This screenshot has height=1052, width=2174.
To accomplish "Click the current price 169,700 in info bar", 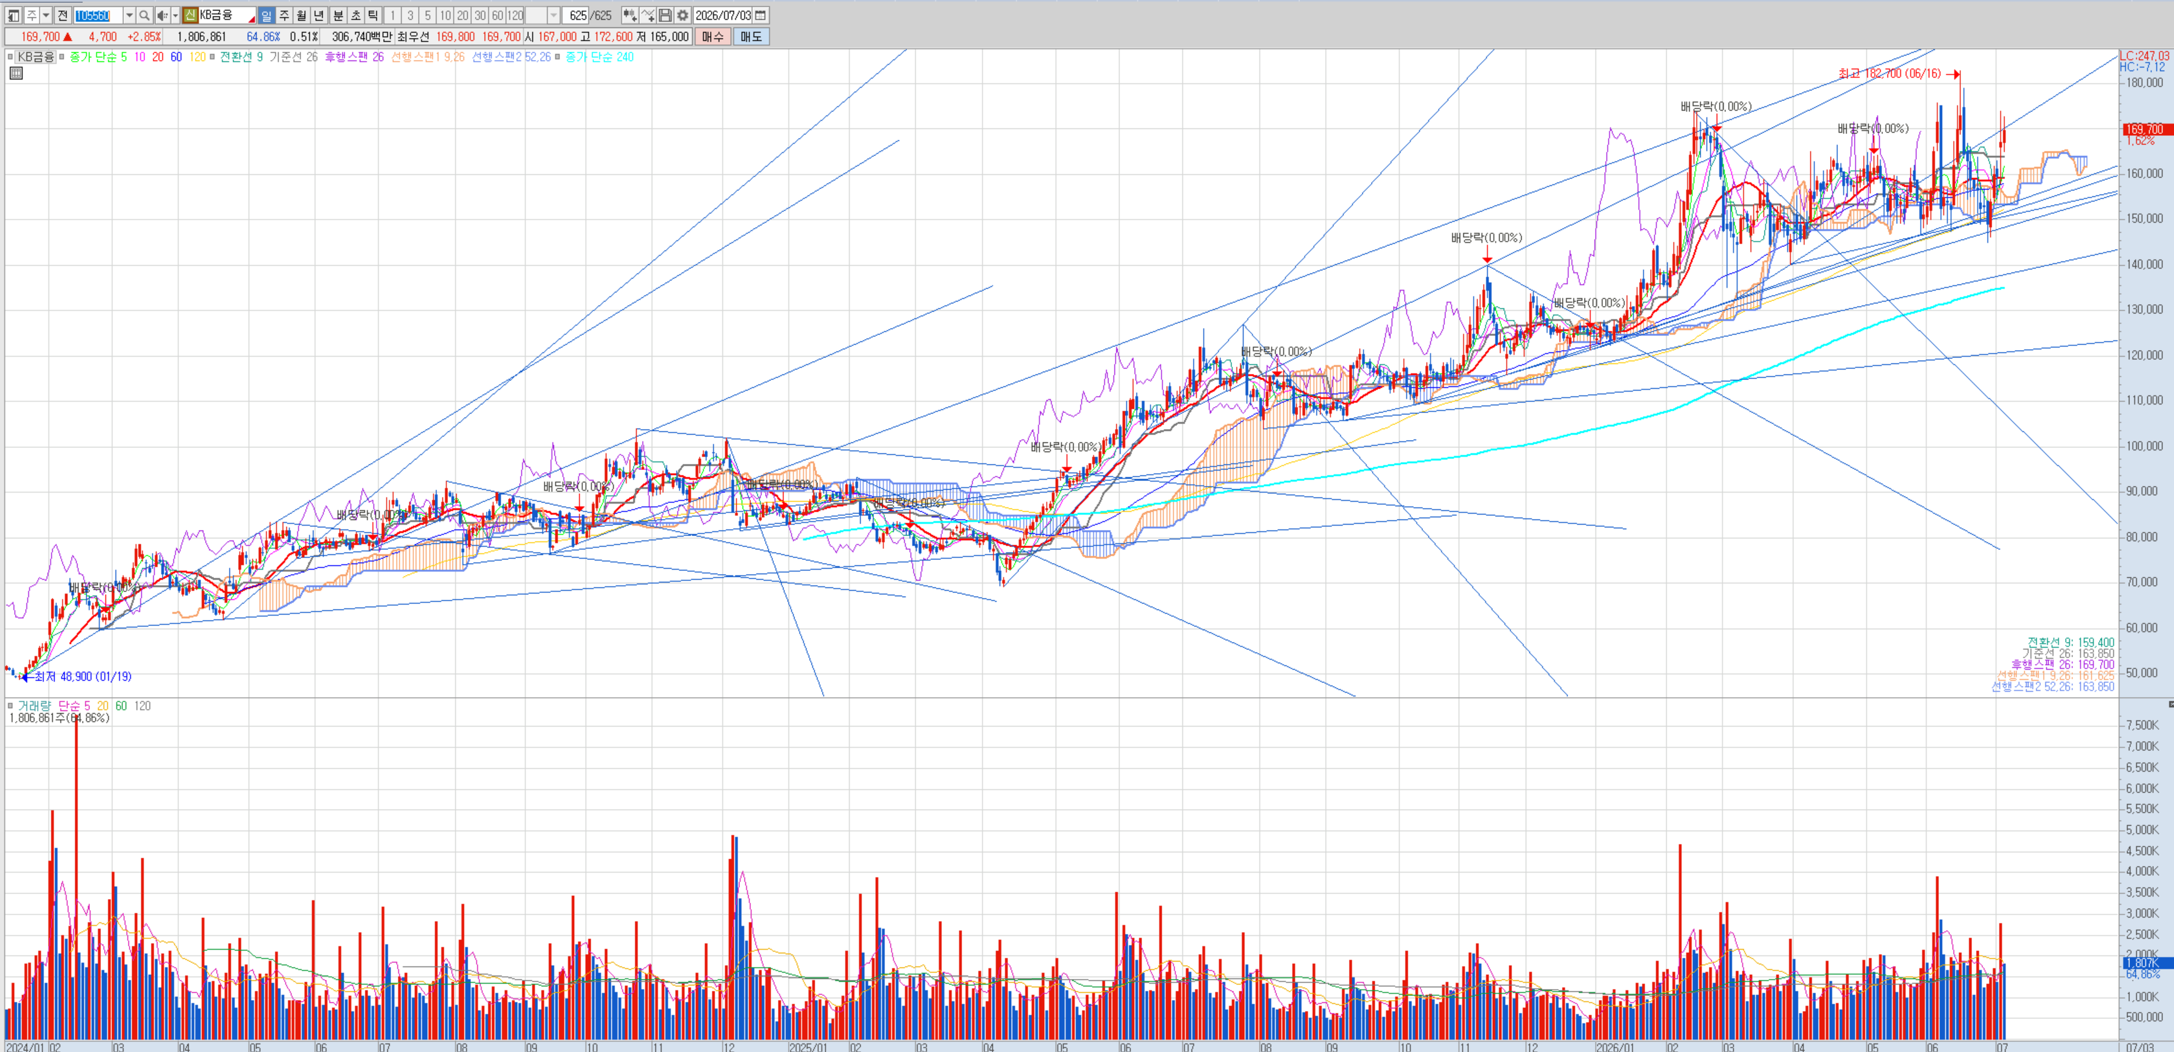I will click(x=40, y=36).
